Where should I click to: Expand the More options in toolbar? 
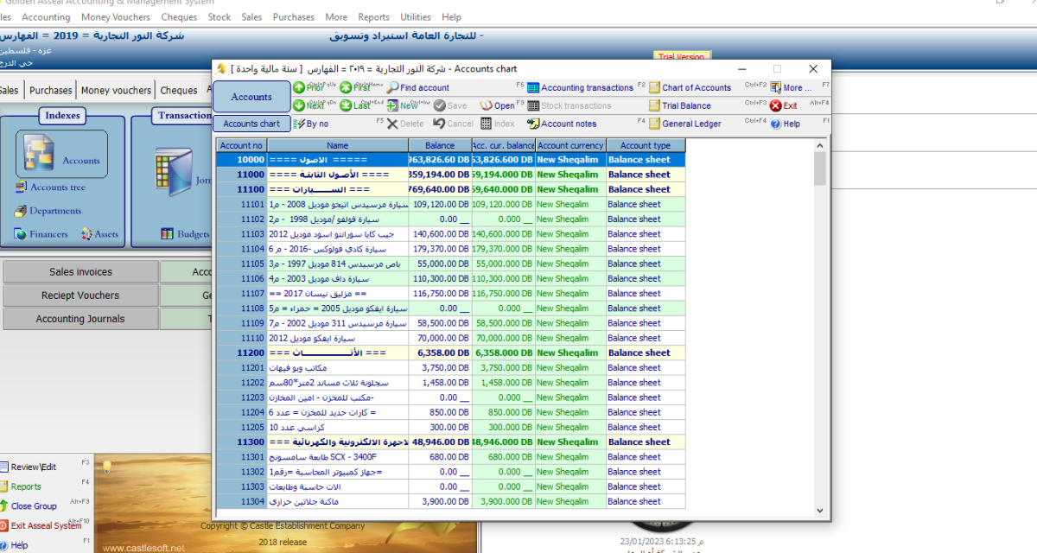[791, 88]
